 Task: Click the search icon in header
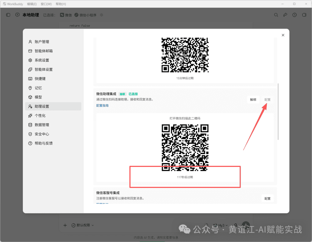tap(276, 15)
